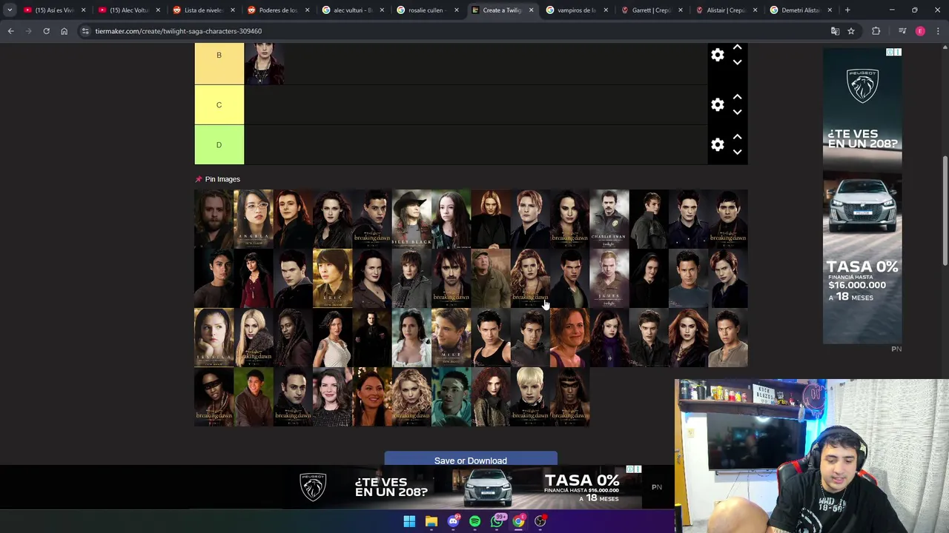This screenshot has width=949, height=533.
Task: Open the Windows Start menu
Action: [x=409, y=521]
